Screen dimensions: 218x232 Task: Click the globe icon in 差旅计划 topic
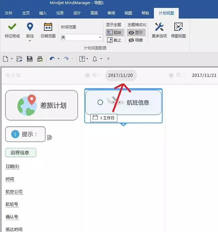pos(27,105)
